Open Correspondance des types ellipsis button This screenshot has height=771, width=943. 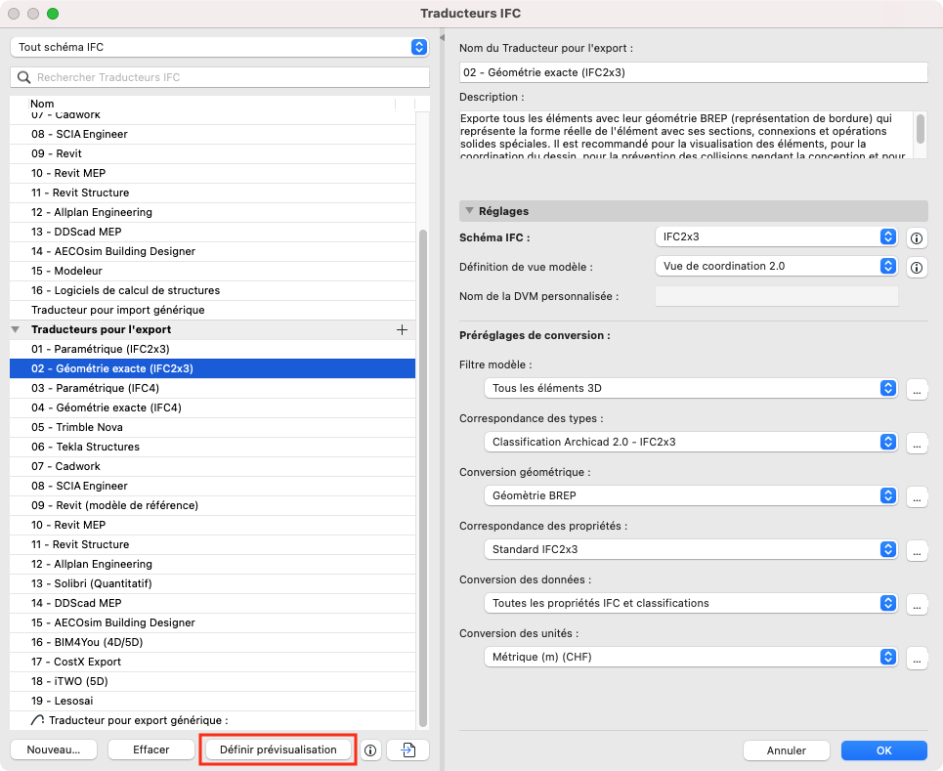coord(916,442)
